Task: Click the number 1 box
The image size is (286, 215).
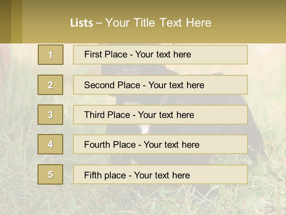Action: pyautogui.click(x=50, y=55)
